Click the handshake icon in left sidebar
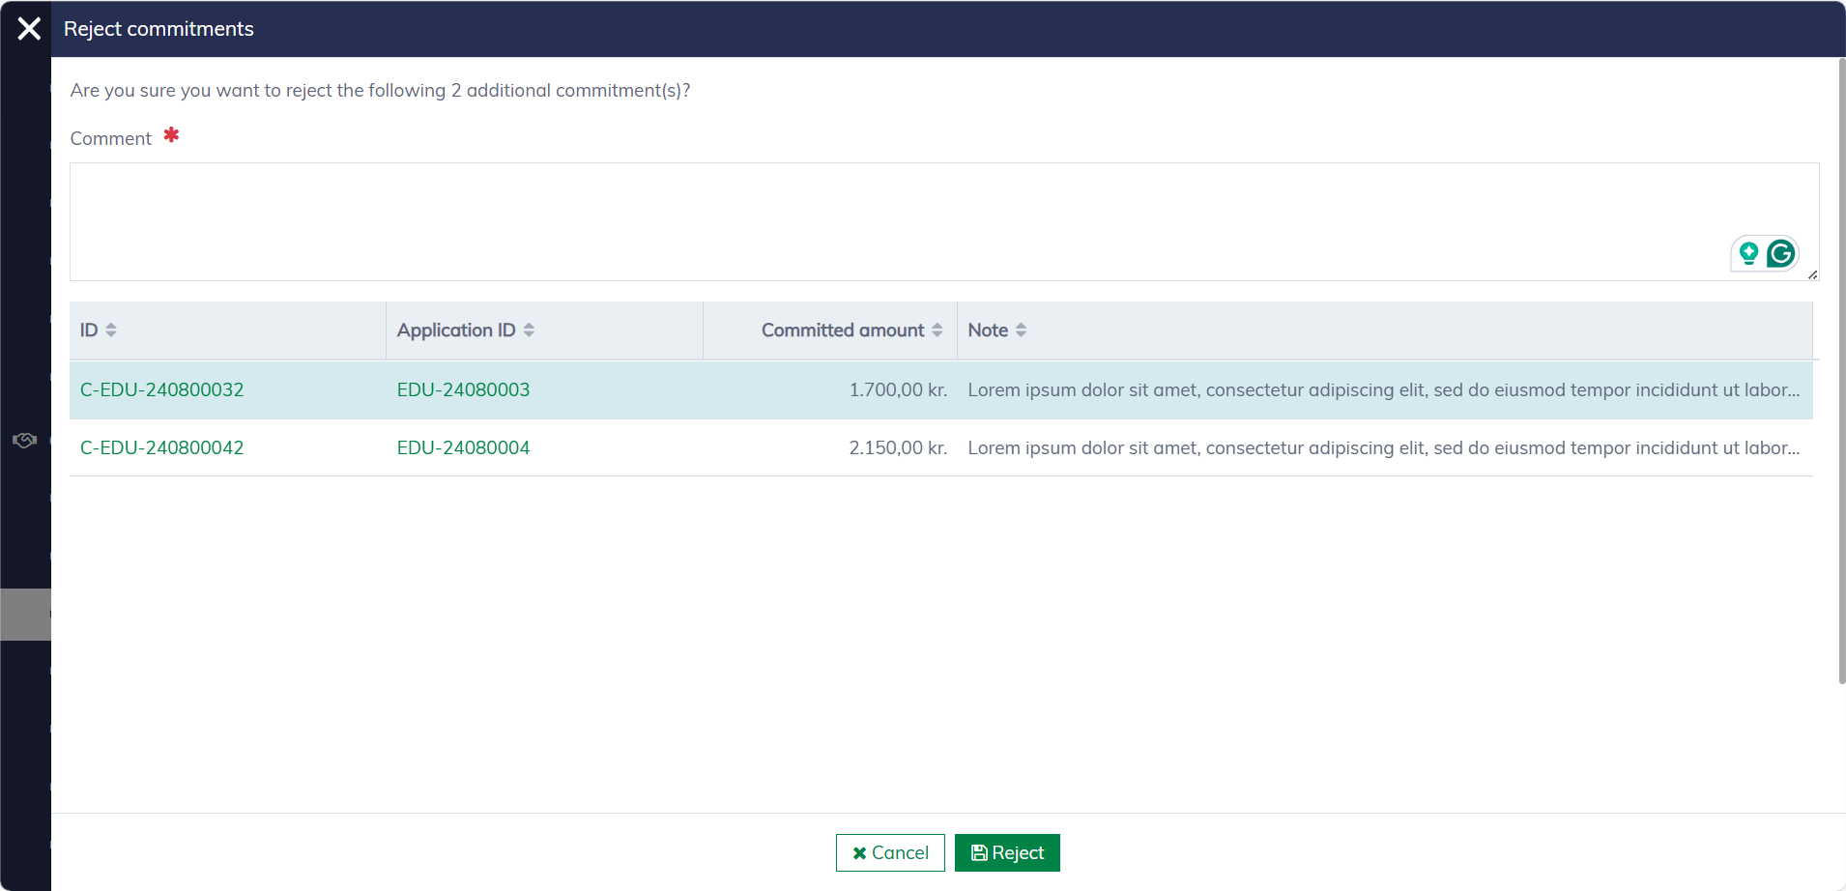 (24, 441)
